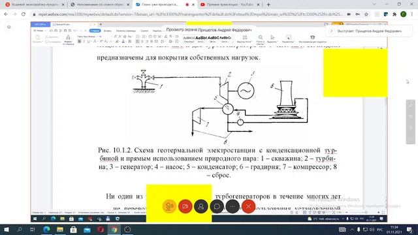Image resolution: width=418 pixels, height=235 pixels.
Task: Bookmark this page with the star icon
Action: [x=366, y=14]
